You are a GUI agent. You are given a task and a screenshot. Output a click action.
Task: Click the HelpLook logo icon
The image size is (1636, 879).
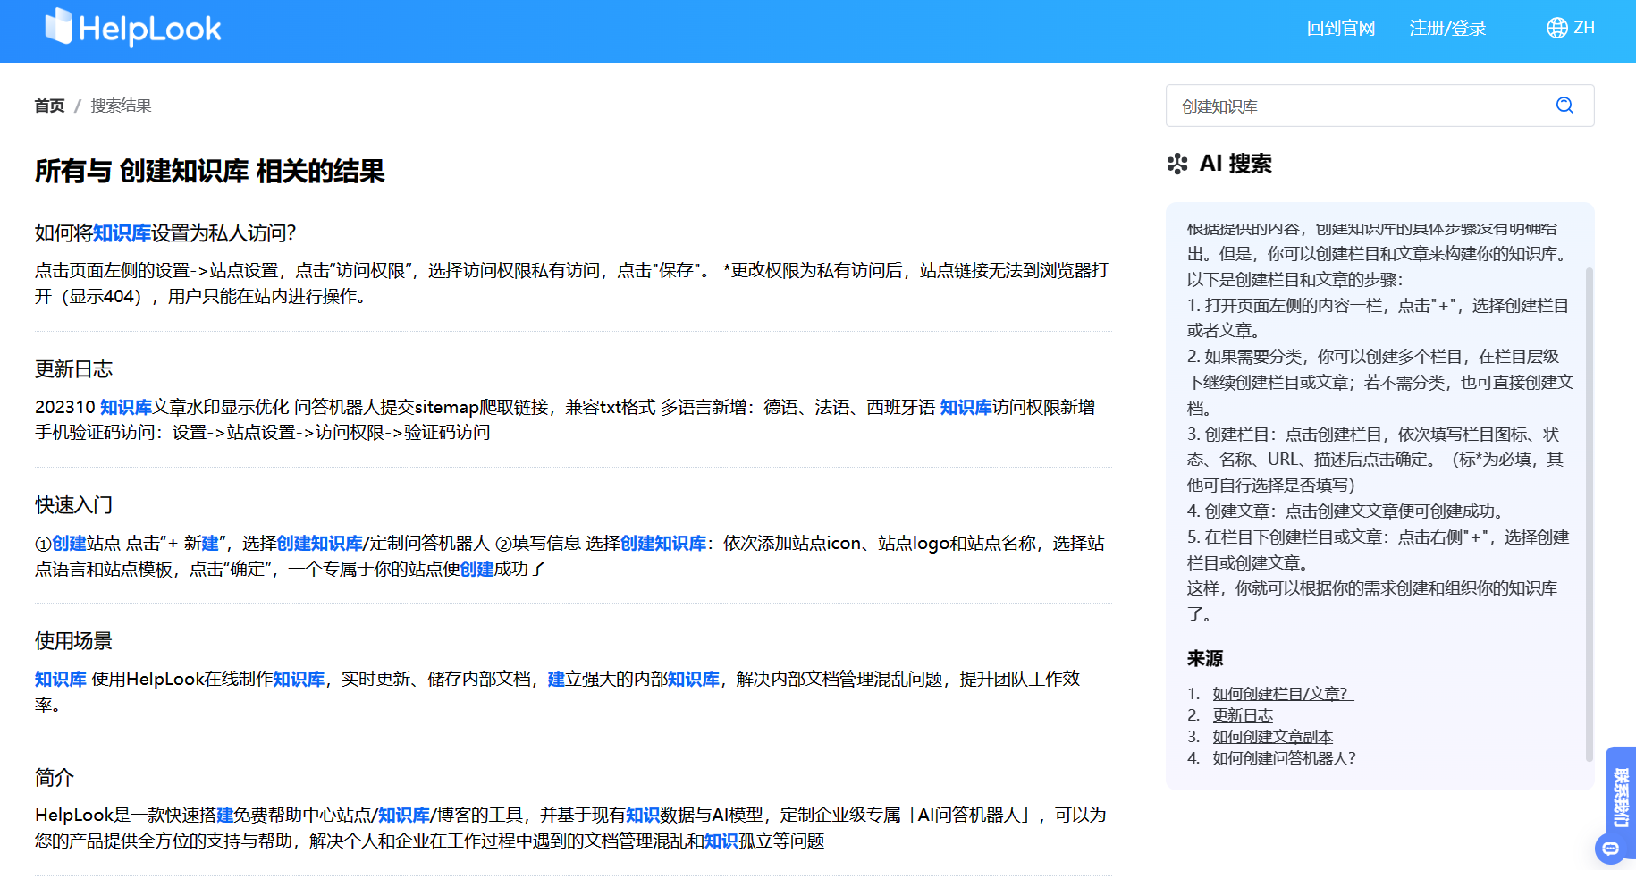(x=59, y=27)
